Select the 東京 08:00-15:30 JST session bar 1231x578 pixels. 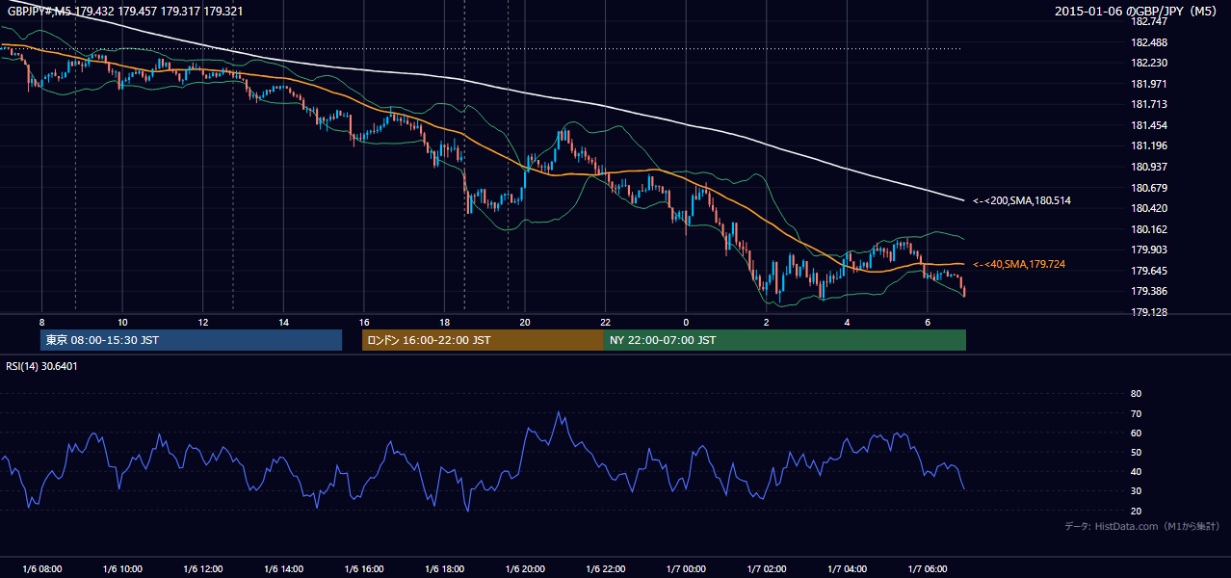[192, 340]
